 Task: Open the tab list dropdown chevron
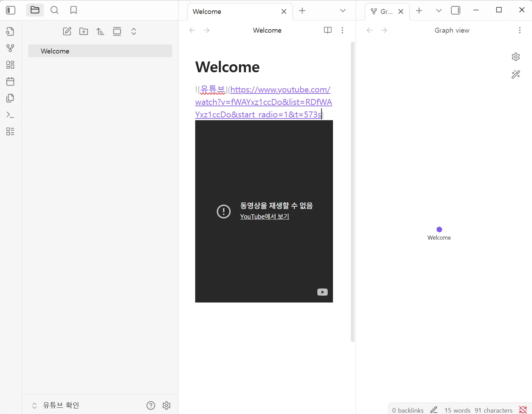point(343,11)
